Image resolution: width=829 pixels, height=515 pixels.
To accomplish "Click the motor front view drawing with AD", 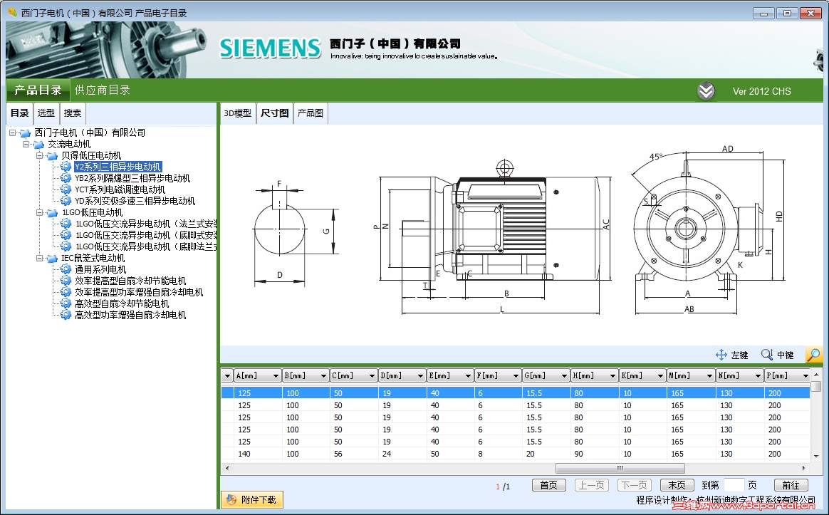I will (707, 229).
